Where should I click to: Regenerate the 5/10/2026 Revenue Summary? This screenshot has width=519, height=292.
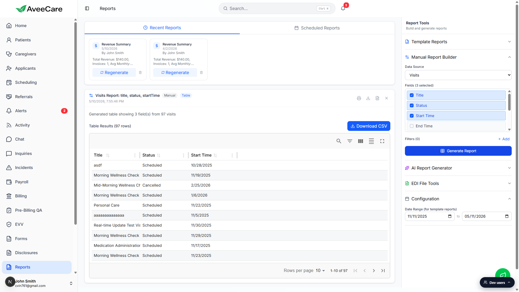[114, 72]
